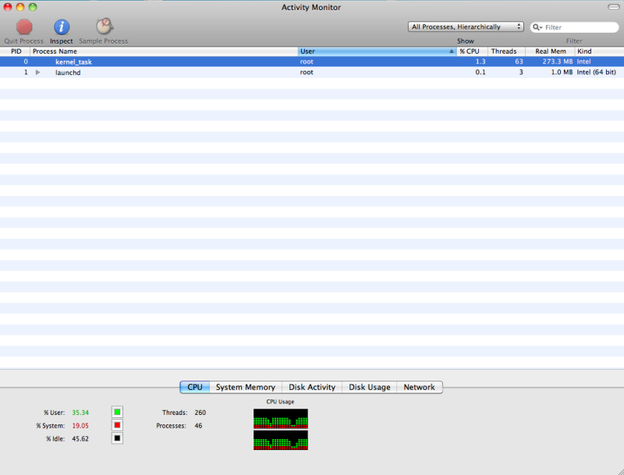Click the red close window button
This screenshot has height=475, width=624.
pos(8,7)
